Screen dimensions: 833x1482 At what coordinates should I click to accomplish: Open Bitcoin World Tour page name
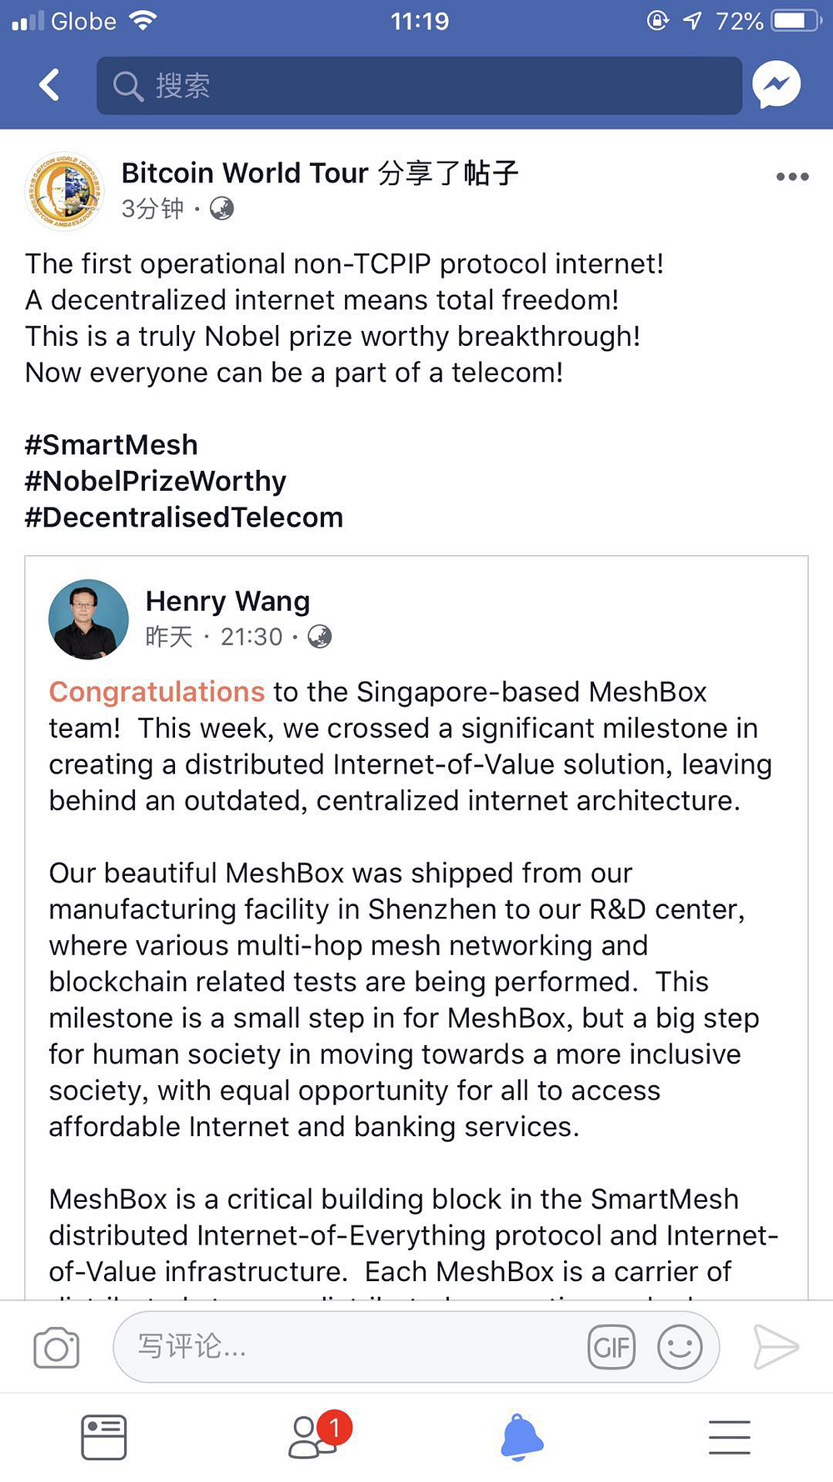click(245, 173)
